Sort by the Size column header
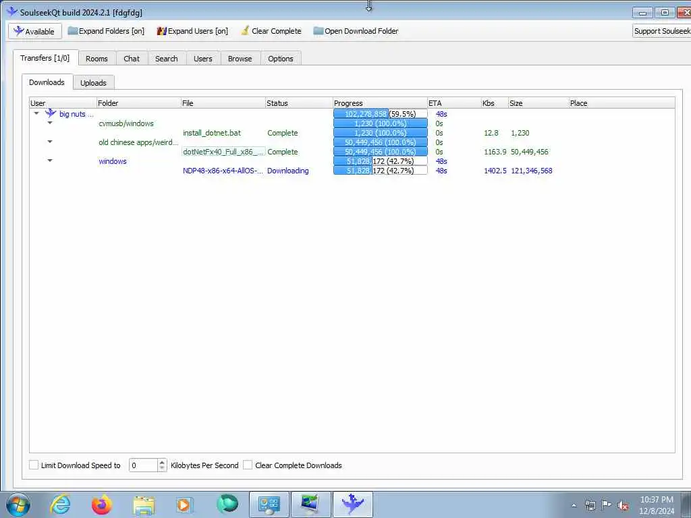 (x=538, y=103)
